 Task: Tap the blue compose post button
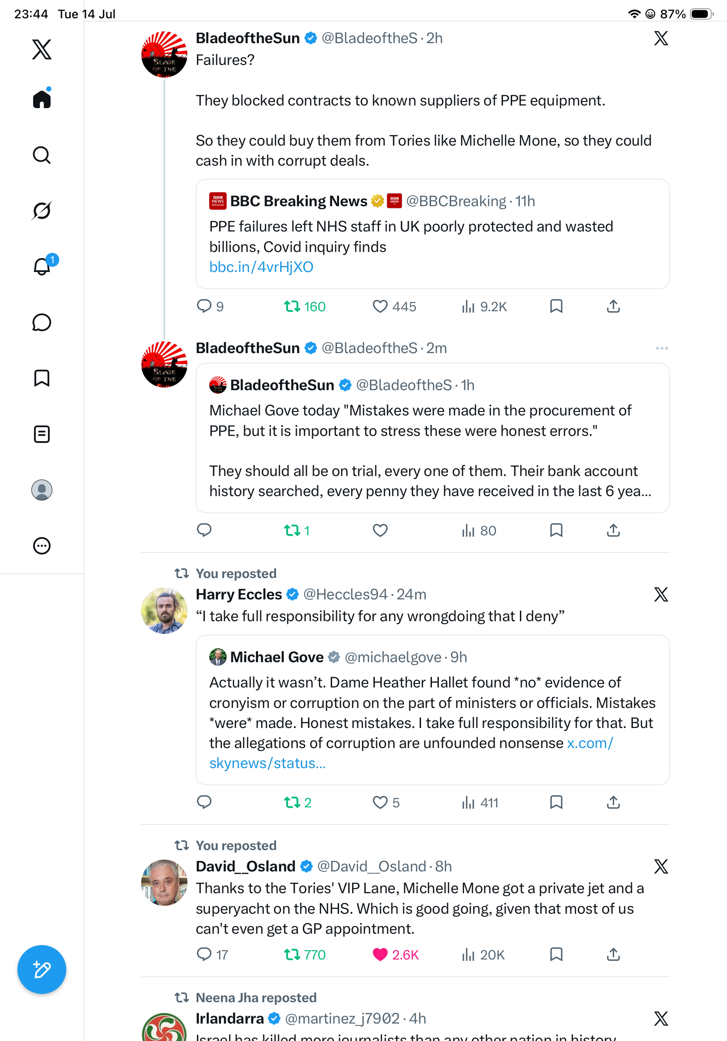pos(42,970)
